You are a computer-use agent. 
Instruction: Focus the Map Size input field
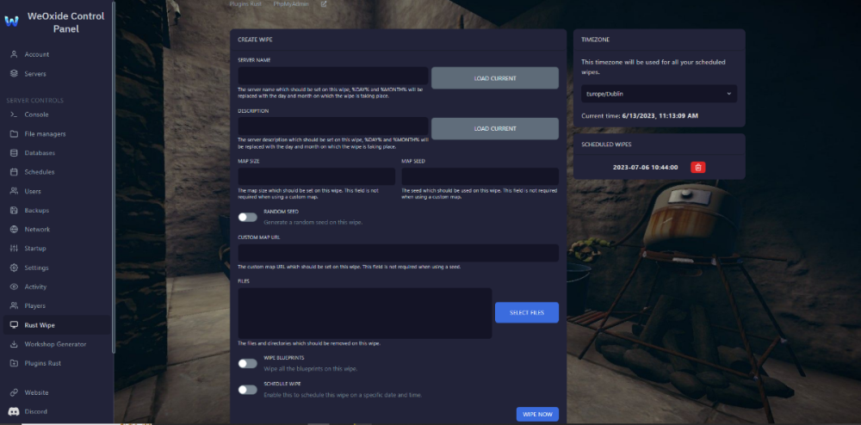(x=316, y=176)
